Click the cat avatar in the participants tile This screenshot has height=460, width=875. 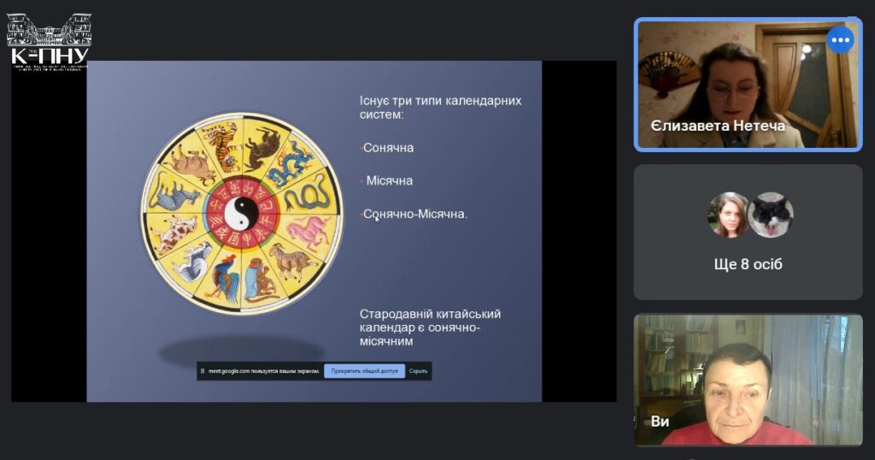(770, 215)
